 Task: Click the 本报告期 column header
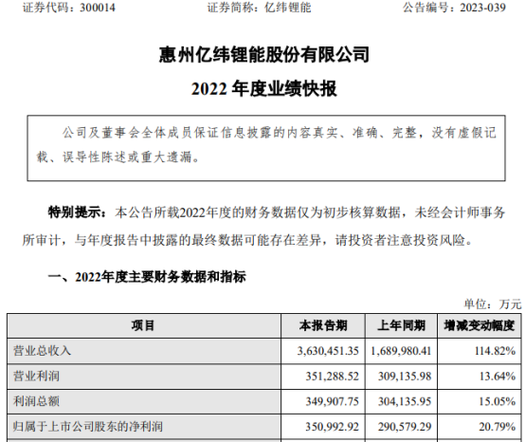(323, 325)
